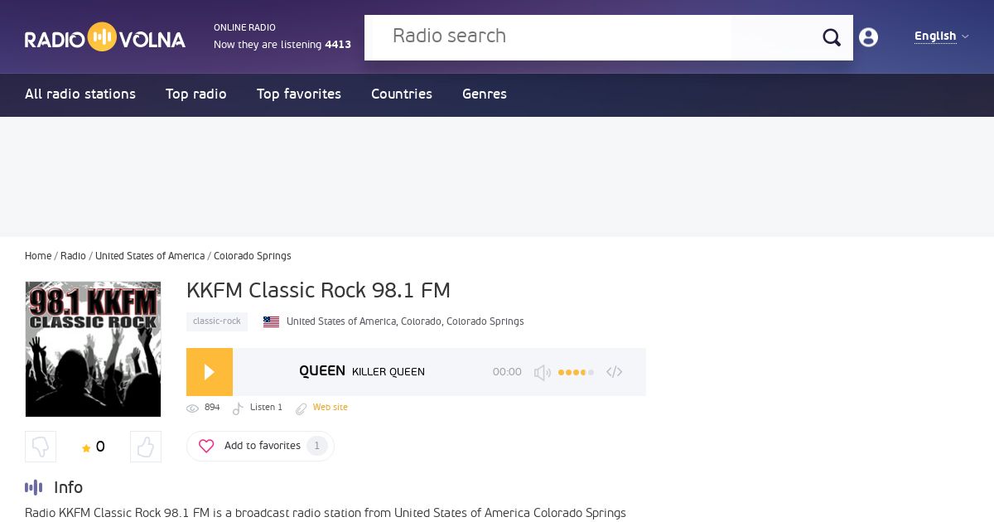Play the KKFM radio stream
994x522 pixels.
point(210,372)
